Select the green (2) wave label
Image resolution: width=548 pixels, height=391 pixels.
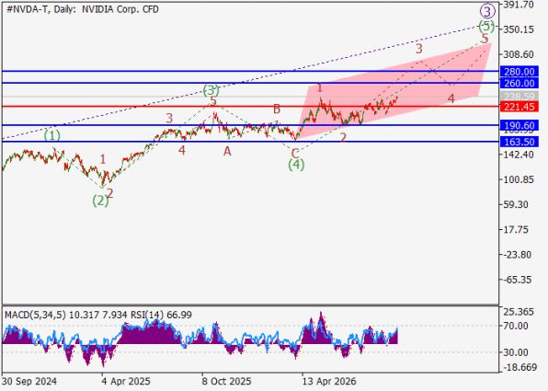point(100,201)
